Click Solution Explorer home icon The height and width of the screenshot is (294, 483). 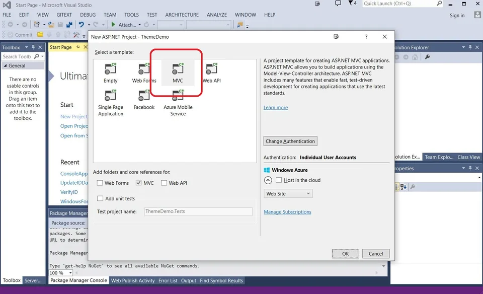click(415, 57)
